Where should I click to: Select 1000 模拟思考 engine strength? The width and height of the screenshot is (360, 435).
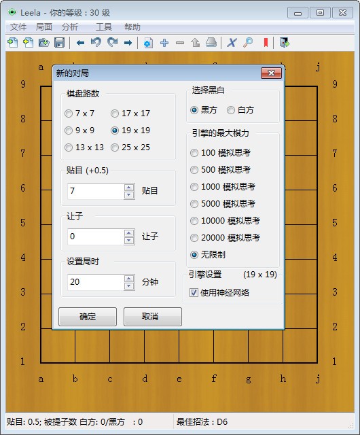pyautogui.click(x=223, y=187)
